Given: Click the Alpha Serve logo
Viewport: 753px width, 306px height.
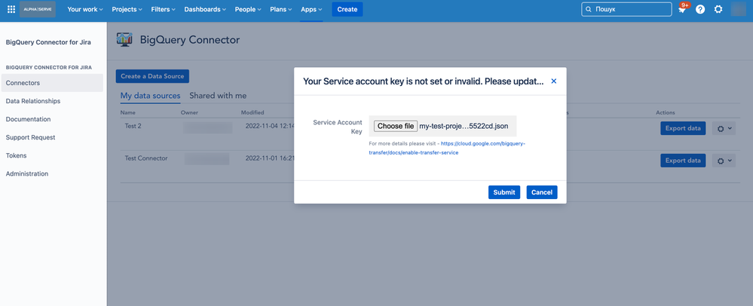Looking at the screenshot, I should point(38,9).
